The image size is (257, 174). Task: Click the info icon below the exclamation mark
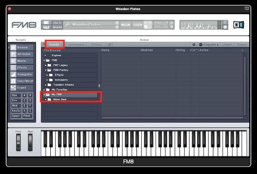tap(225, 27)
